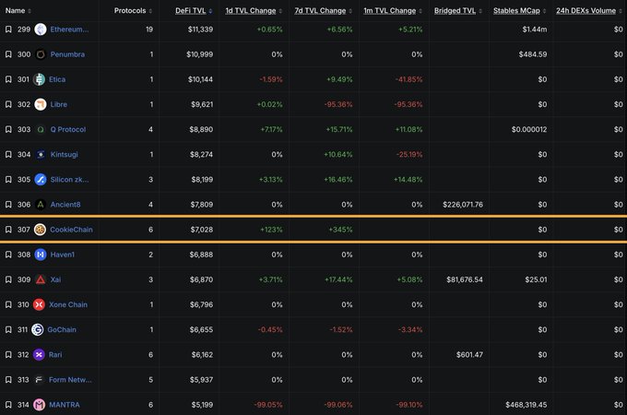Open the Xone Chain link
The height and width of the screenshot is (415, 627).
pyautogui.click(x=68, y=304)
